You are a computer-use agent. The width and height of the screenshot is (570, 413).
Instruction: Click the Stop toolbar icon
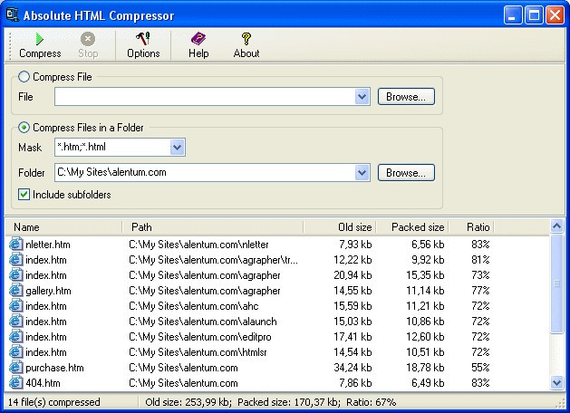click(x=88, y=39)
